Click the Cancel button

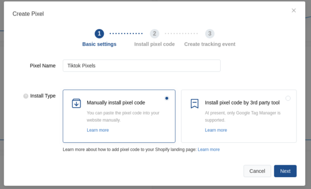[x=257, y=171]
